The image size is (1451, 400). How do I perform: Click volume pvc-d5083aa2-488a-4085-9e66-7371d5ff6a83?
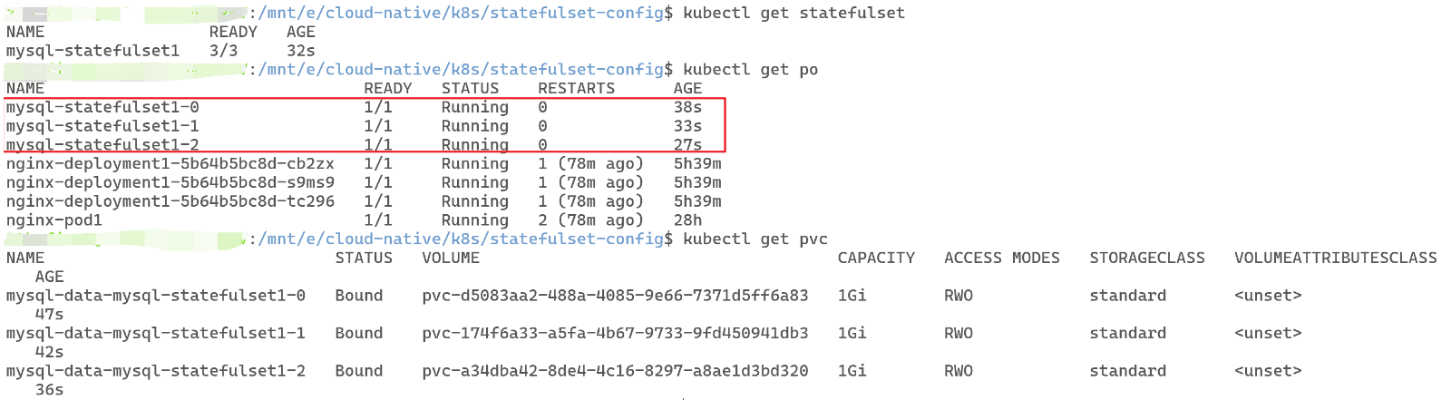(x=615, y=296)
